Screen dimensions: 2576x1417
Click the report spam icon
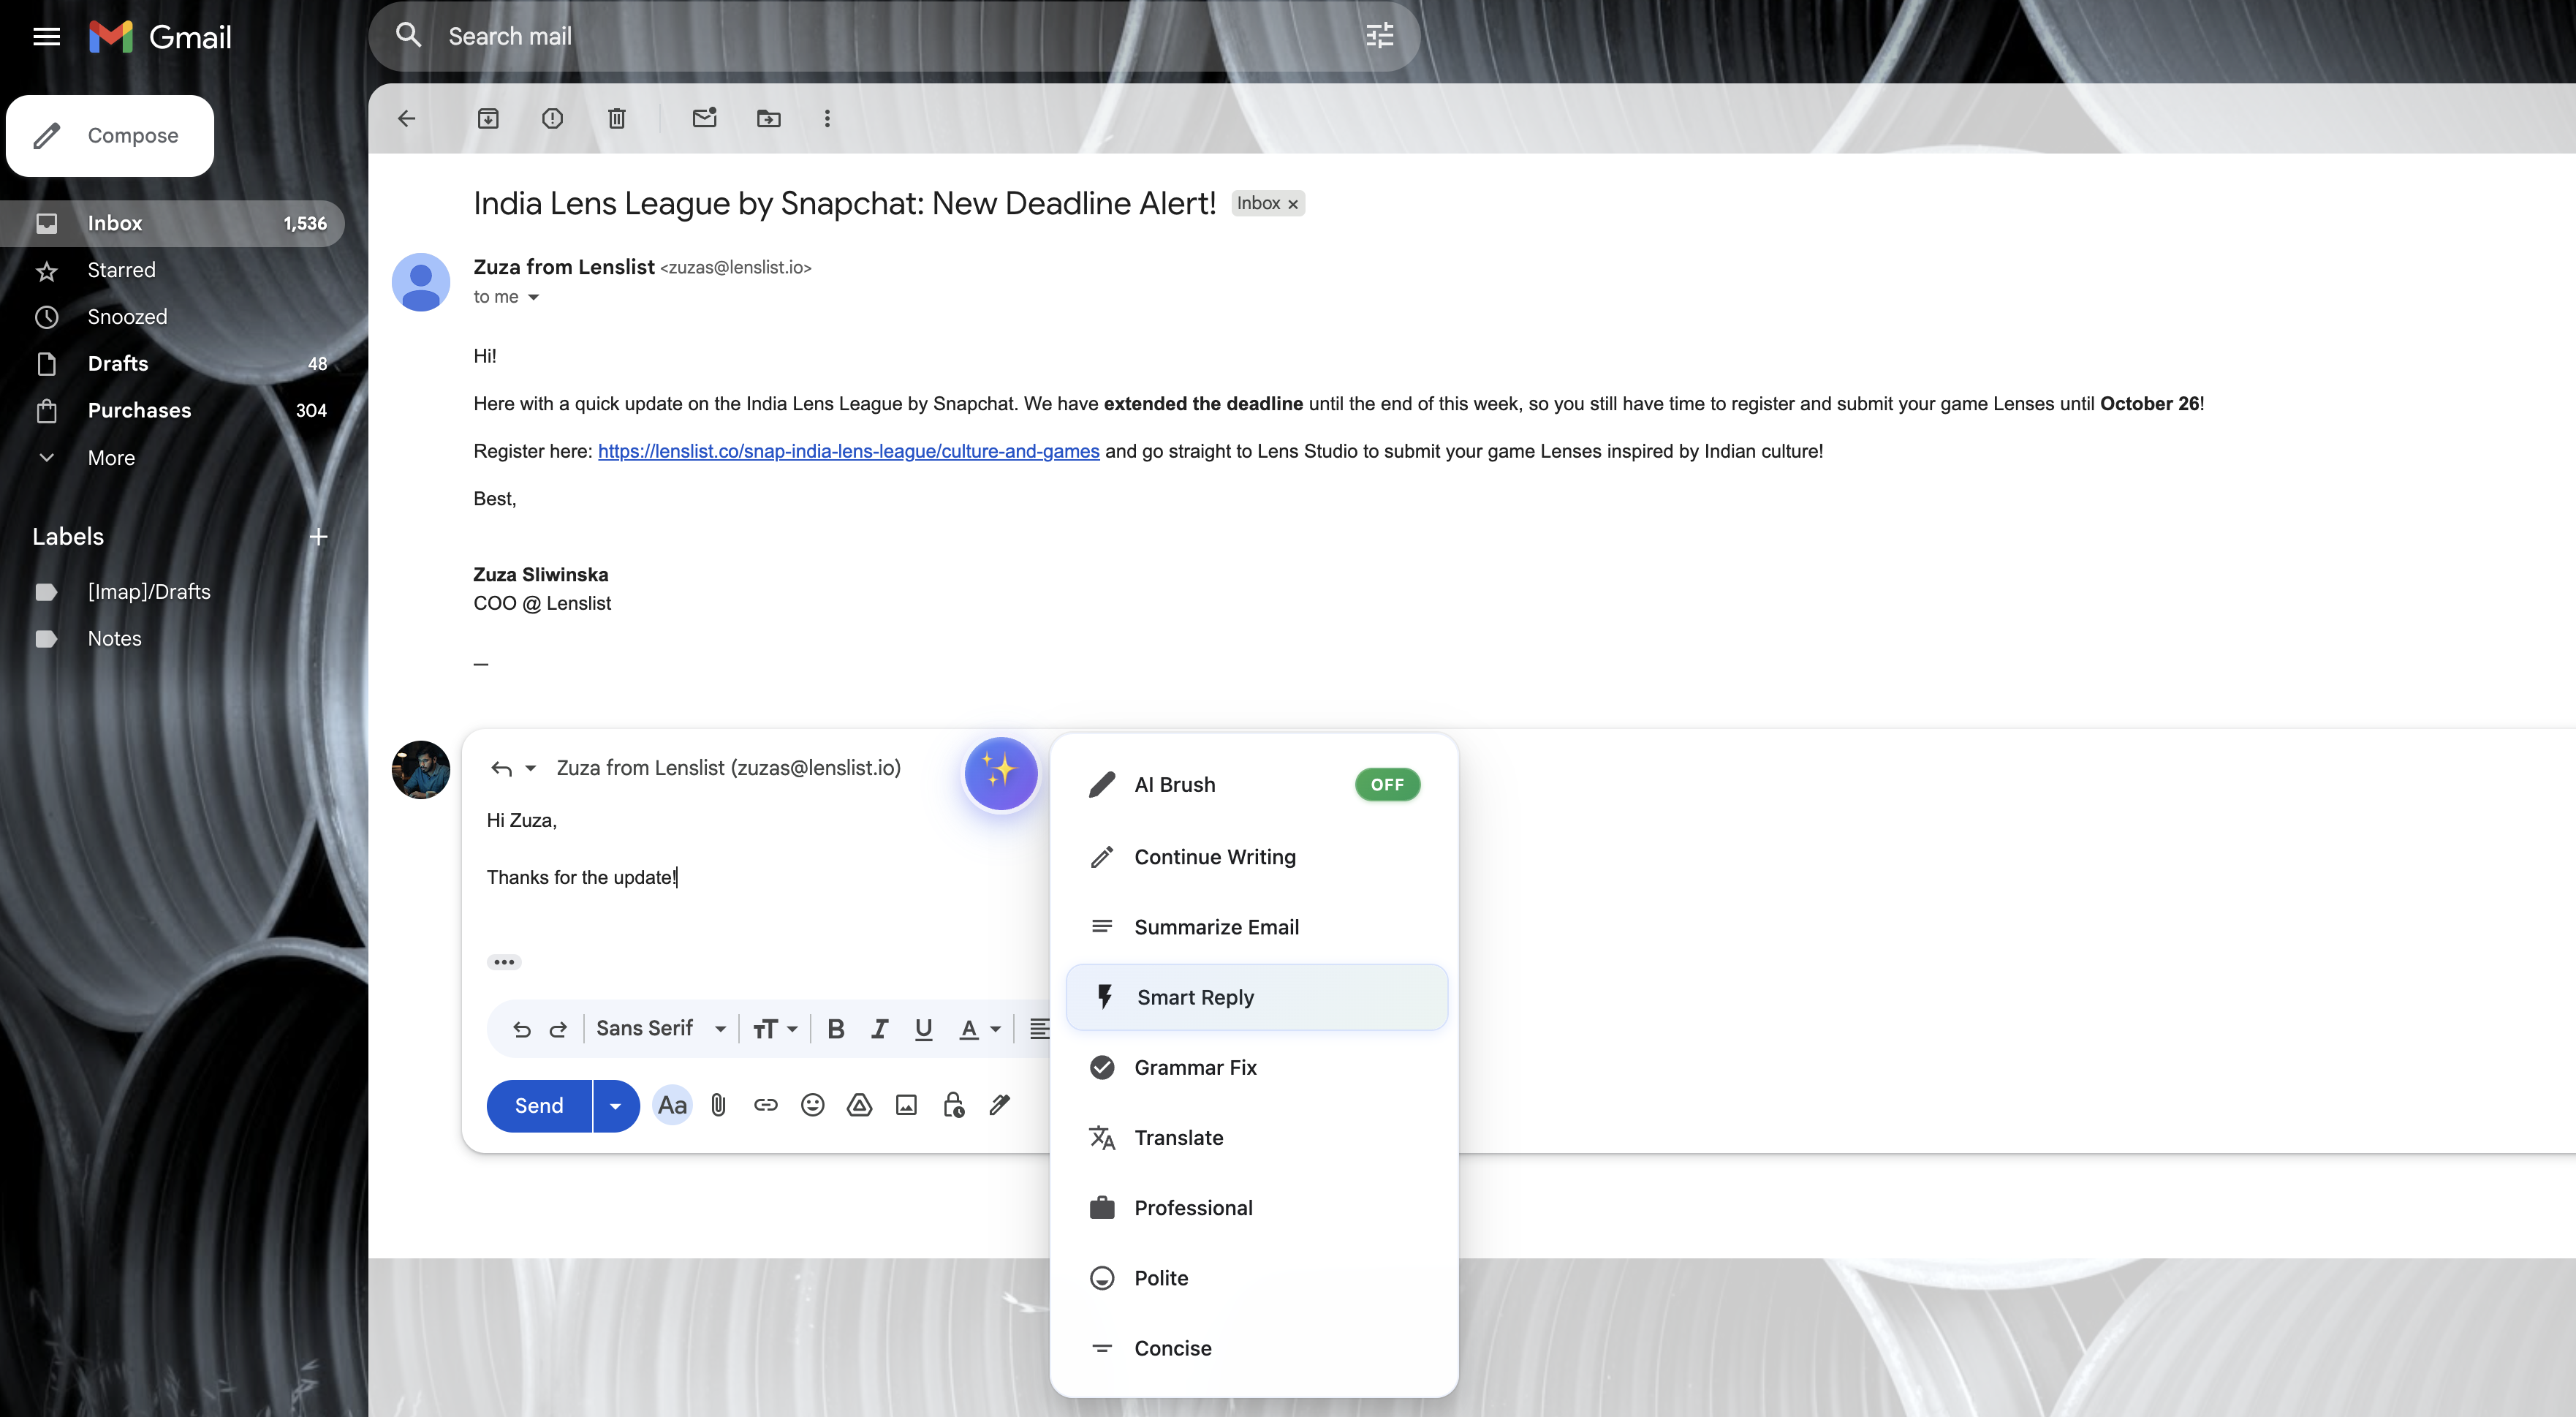[x=552, y=119]
